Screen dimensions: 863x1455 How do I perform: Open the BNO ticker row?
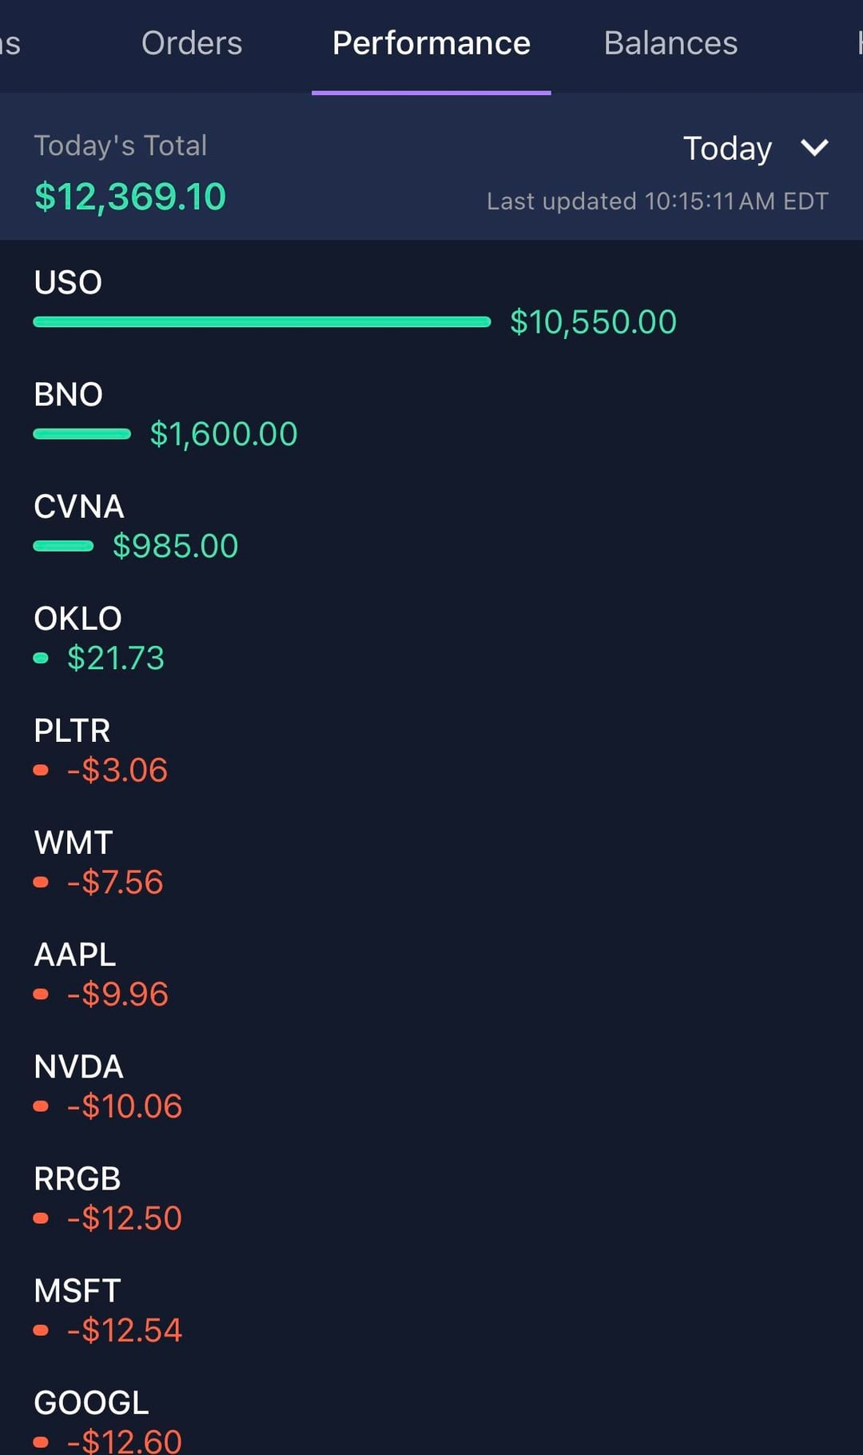pyautogui.click(x=68, y=394)
